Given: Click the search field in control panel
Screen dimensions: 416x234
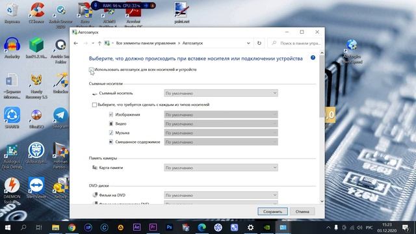Looking at the screenshot, I should (295, 43).
